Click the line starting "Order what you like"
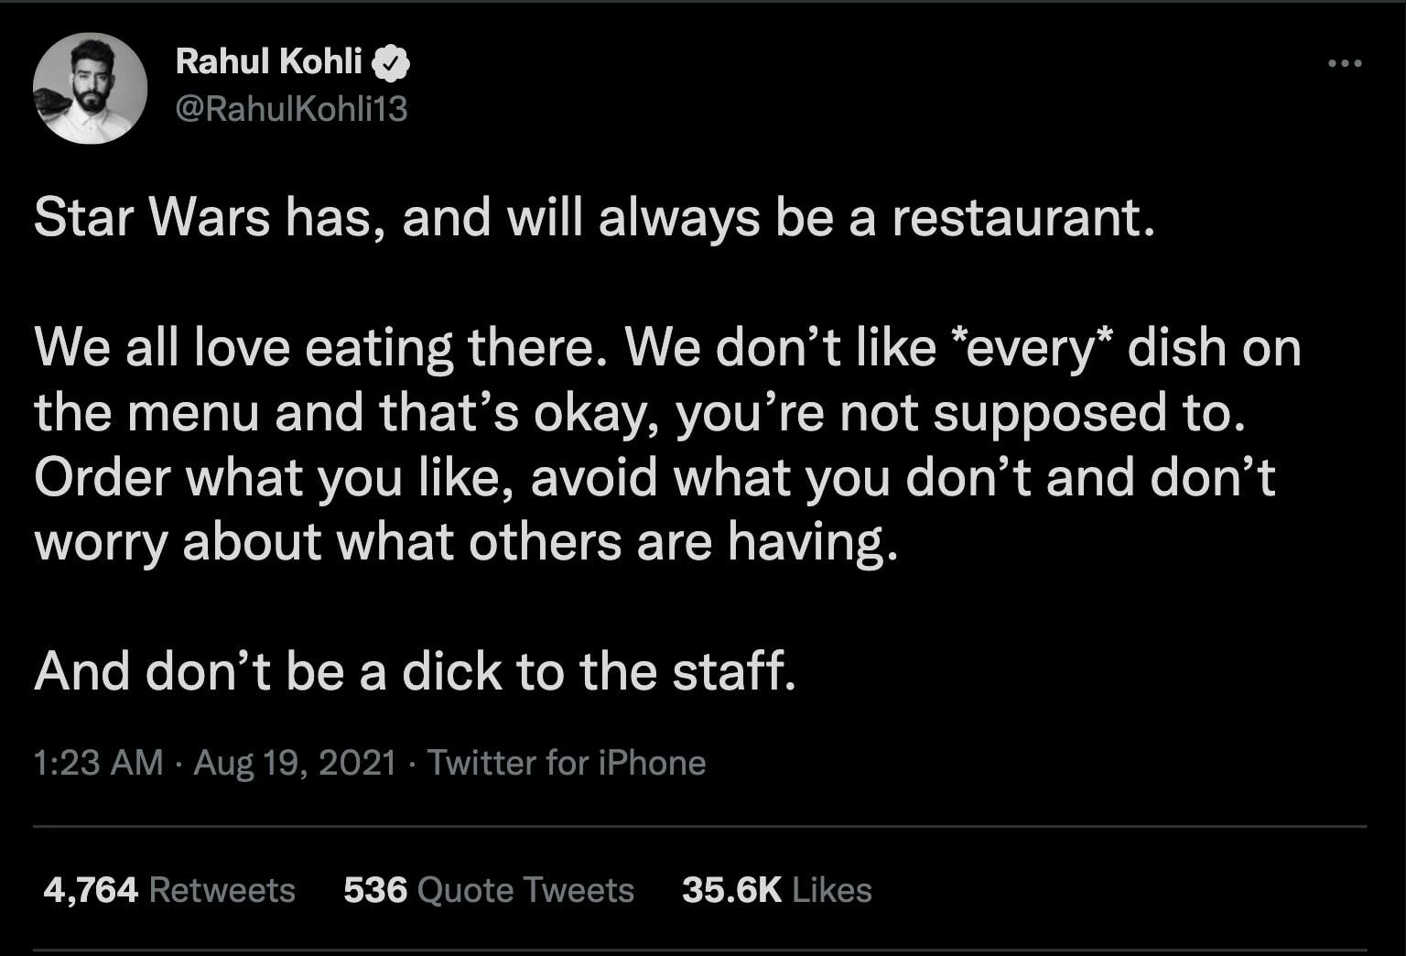Viewport: 1406px width, 956px height. (654, 477)
